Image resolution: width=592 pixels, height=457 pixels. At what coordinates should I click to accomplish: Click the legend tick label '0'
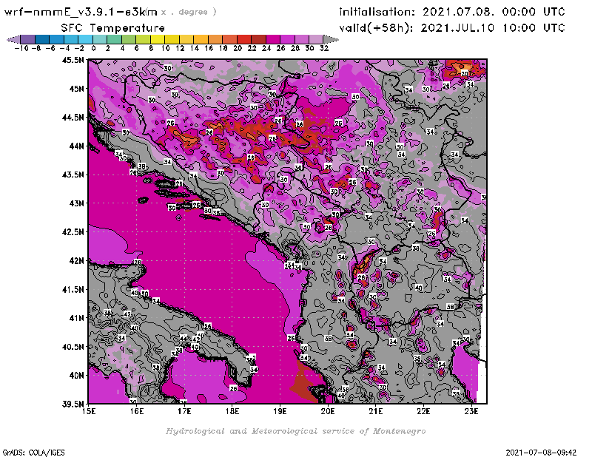click(x=93, y=48)
